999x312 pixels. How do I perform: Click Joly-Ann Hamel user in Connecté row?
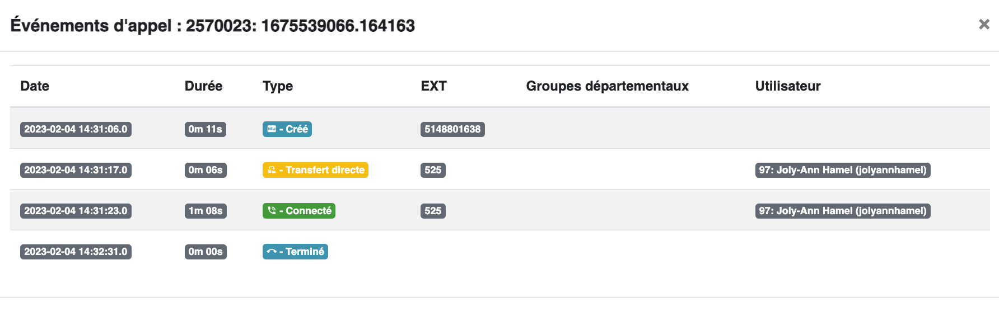(843, 211)
